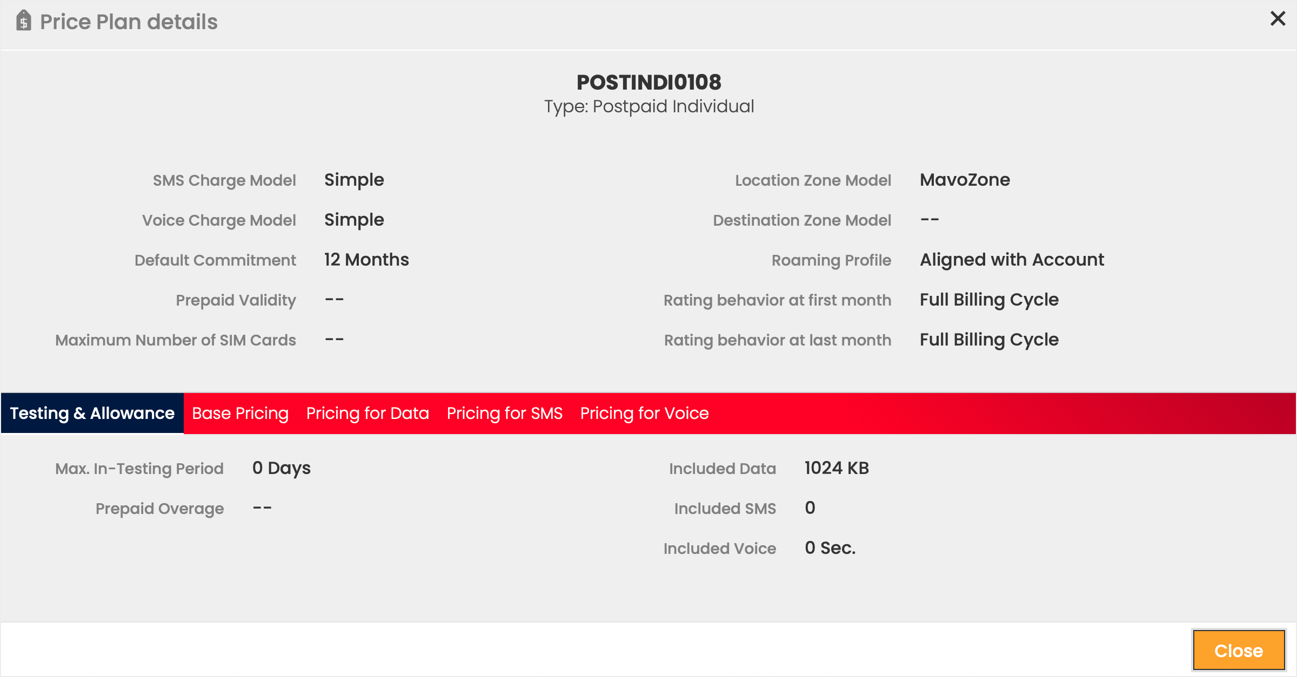1297x677 pixels.
Task: Click the 0 Sec. included voice value
Action: tap(830, 548)
